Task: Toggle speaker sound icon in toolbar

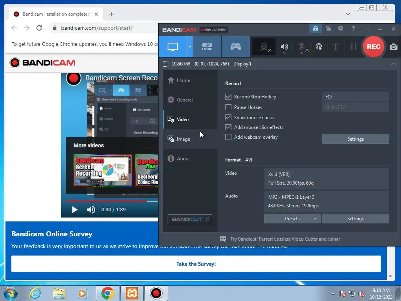Action: tap(284, 47)
